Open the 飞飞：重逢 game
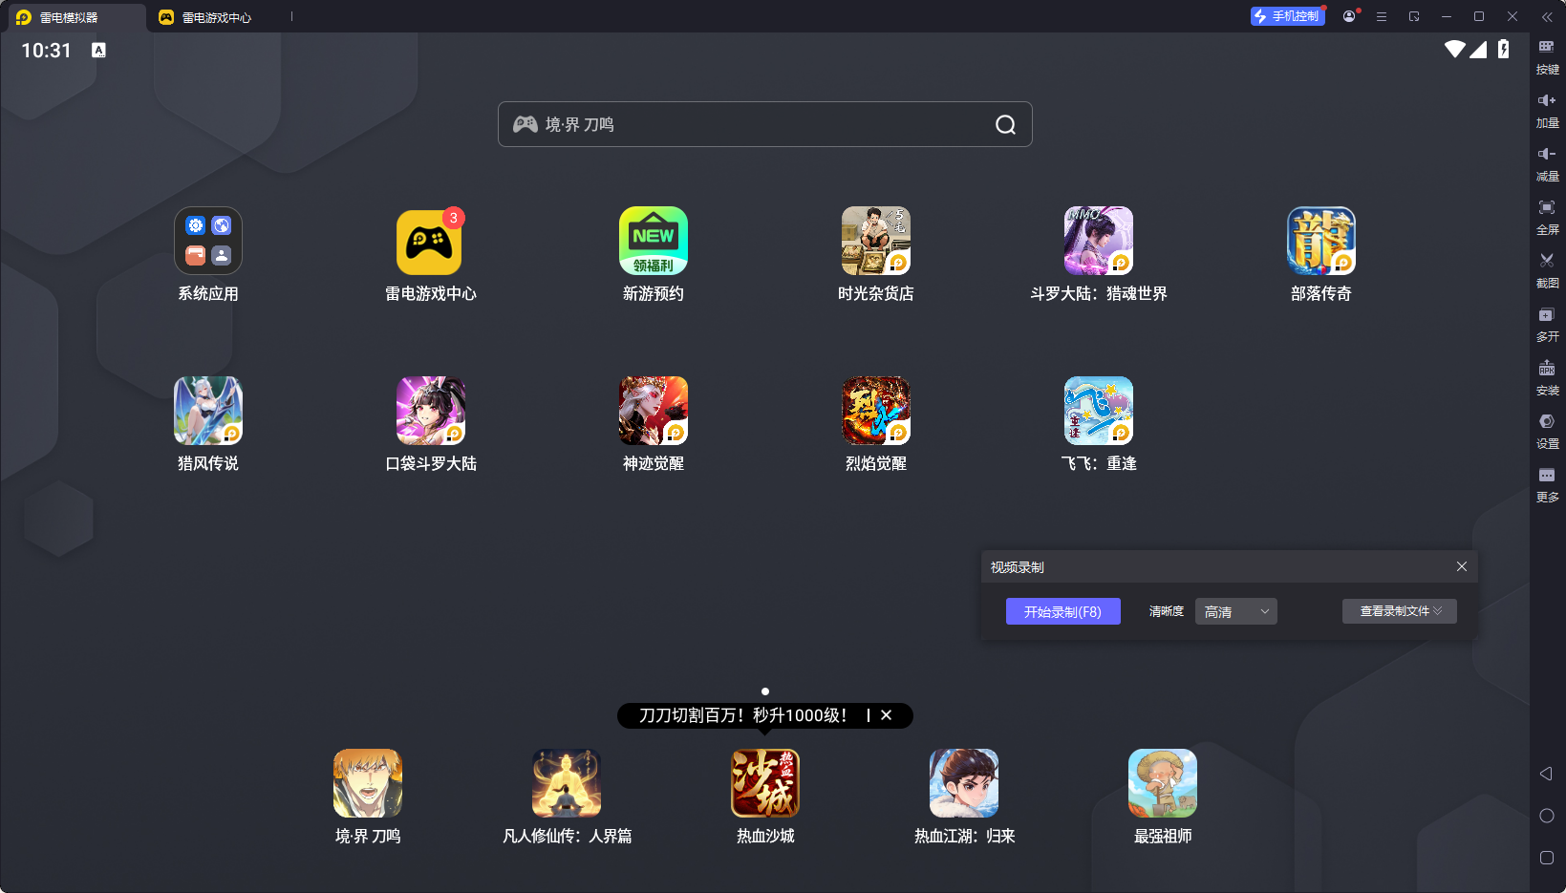 tap(1099, 411)
